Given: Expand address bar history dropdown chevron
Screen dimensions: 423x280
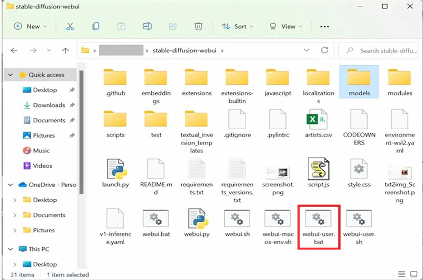Looking at the screenshot, I should 307,50.
